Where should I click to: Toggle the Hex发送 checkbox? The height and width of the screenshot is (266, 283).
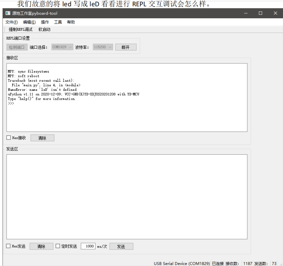tap(8, 246)
